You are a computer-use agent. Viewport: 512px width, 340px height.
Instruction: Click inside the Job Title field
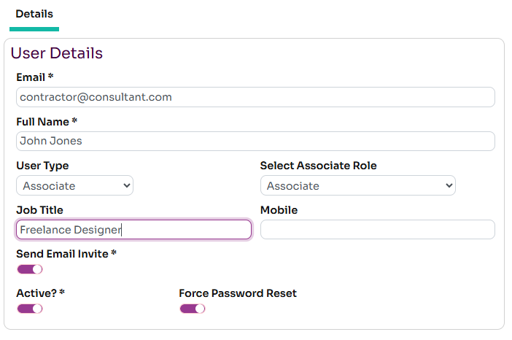click(x=133, y=230)
